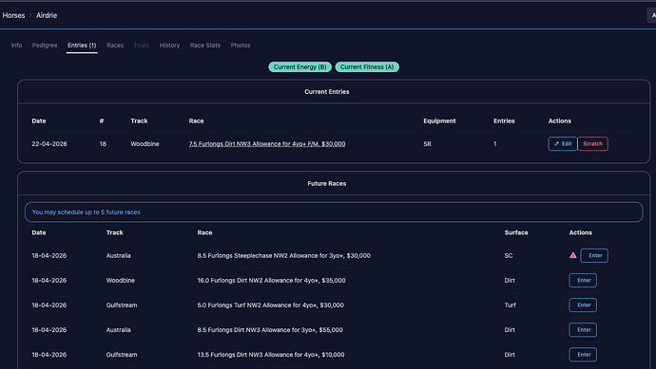
Task: View the Photos tab
Action: (x=241, y=46)
